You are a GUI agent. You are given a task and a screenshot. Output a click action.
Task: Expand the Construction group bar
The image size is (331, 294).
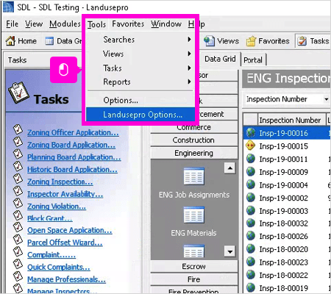click(193, 140)
